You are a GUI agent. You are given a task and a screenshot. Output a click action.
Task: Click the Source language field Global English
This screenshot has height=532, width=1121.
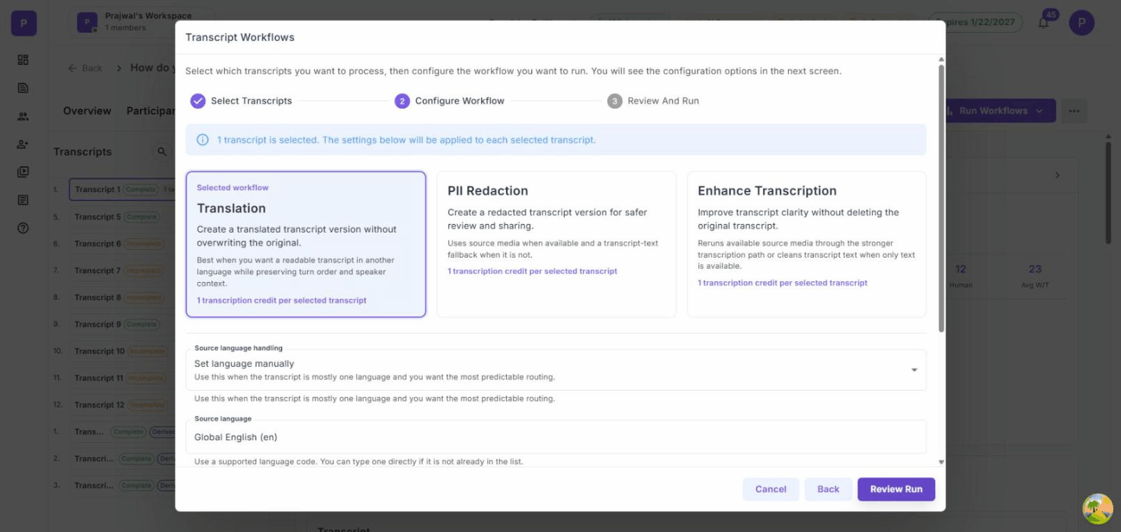tap(556, 437)
